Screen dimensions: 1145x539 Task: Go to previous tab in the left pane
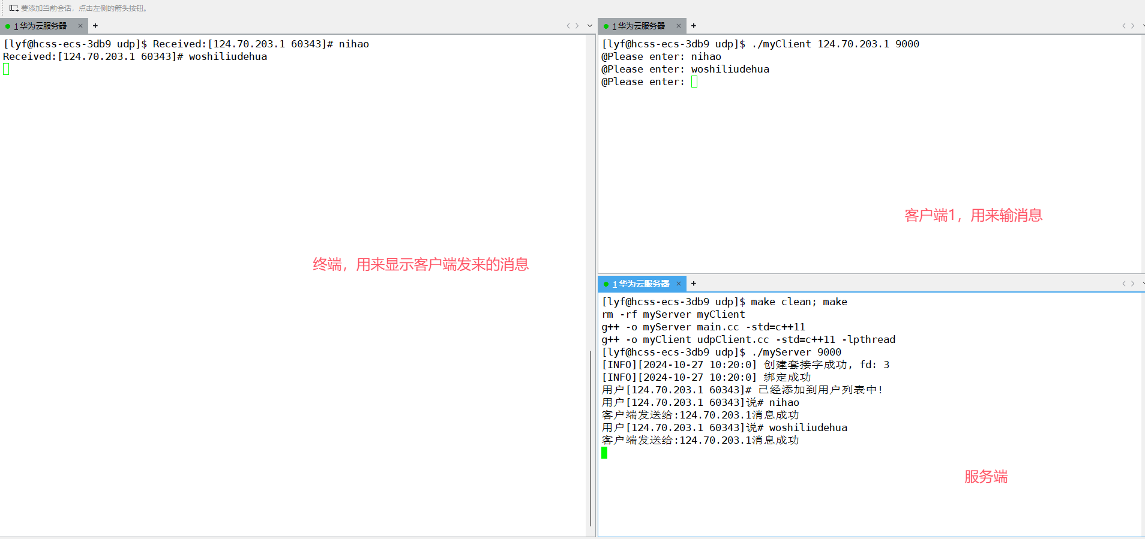568,26
